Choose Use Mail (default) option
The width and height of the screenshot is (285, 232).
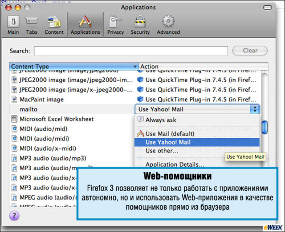click(x=197, y=134)
